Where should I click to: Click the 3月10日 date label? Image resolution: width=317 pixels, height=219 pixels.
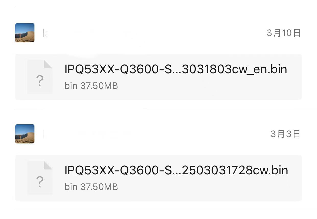[x=284, y=33]
